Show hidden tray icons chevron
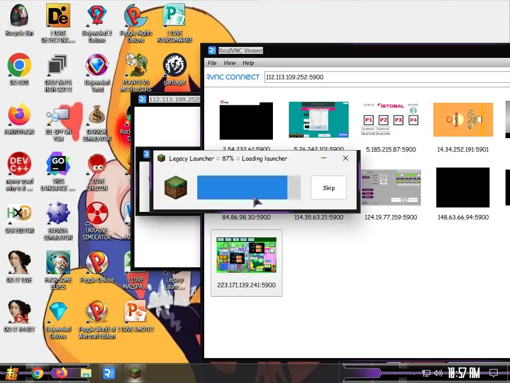The width and height of the screenshot is (510, 383). (414, 373)
